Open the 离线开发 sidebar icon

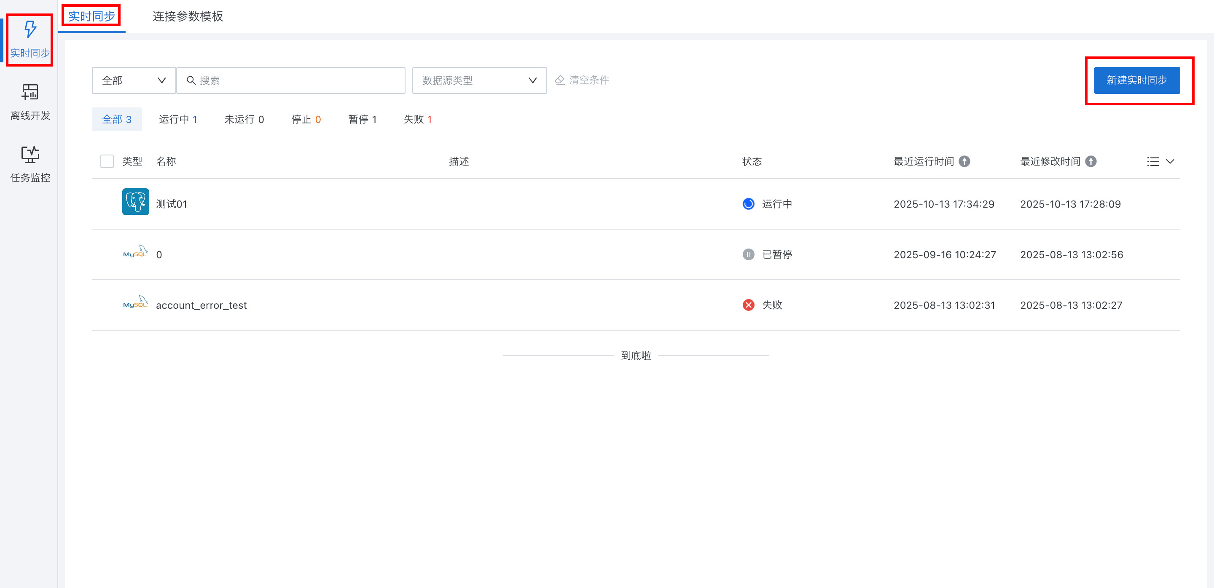30,92
